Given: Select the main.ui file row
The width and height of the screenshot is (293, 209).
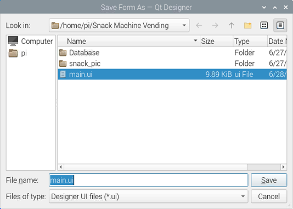Looking at the screenshot, I should pos(172,74).
